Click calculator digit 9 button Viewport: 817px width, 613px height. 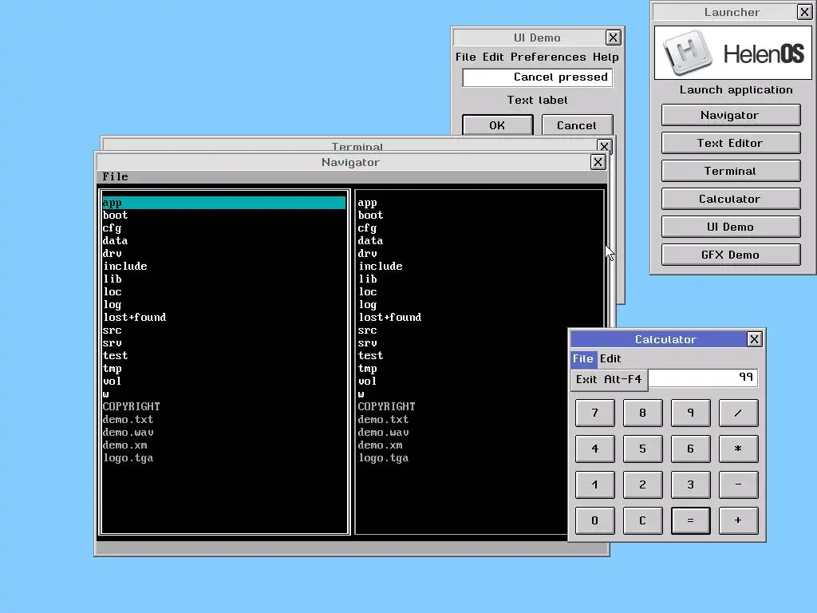coord(690,413)
